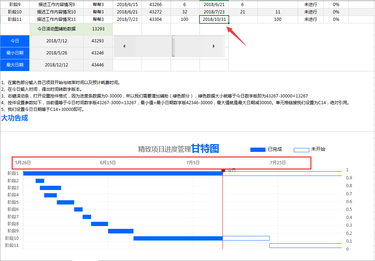
Task: Click the 阶段5 Gantt bar
Action: 66,202
